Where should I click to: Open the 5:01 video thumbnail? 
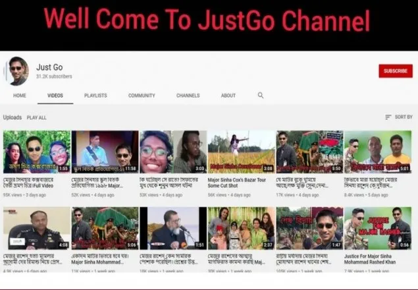pyautogui.click(x=378, y=152)
